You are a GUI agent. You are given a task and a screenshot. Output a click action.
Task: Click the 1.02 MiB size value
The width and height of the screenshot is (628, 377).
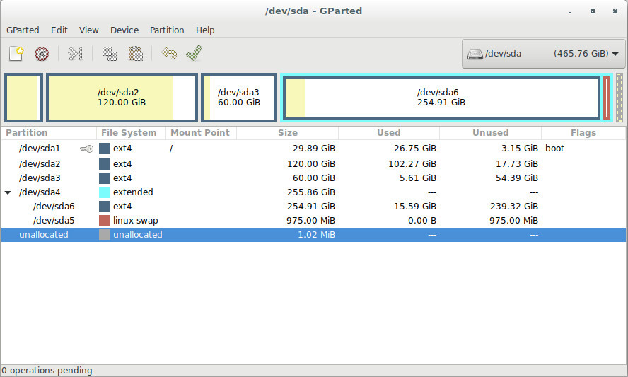(x=316, y=235)
